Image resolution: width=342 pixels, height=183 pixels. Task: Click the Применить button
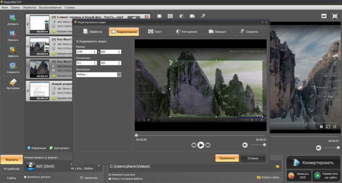227,159
